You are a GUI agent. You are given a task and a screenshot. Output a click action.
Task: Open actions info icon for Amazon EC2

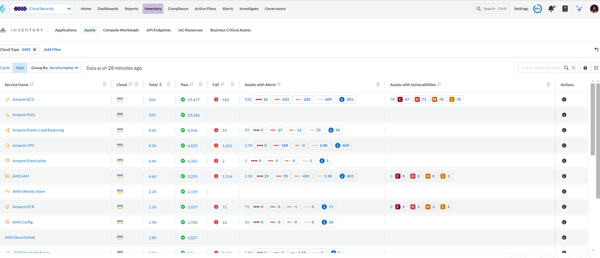[x=564, y=100]
